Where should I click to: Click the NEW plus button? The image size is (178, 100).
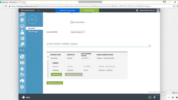coord(26,97)
